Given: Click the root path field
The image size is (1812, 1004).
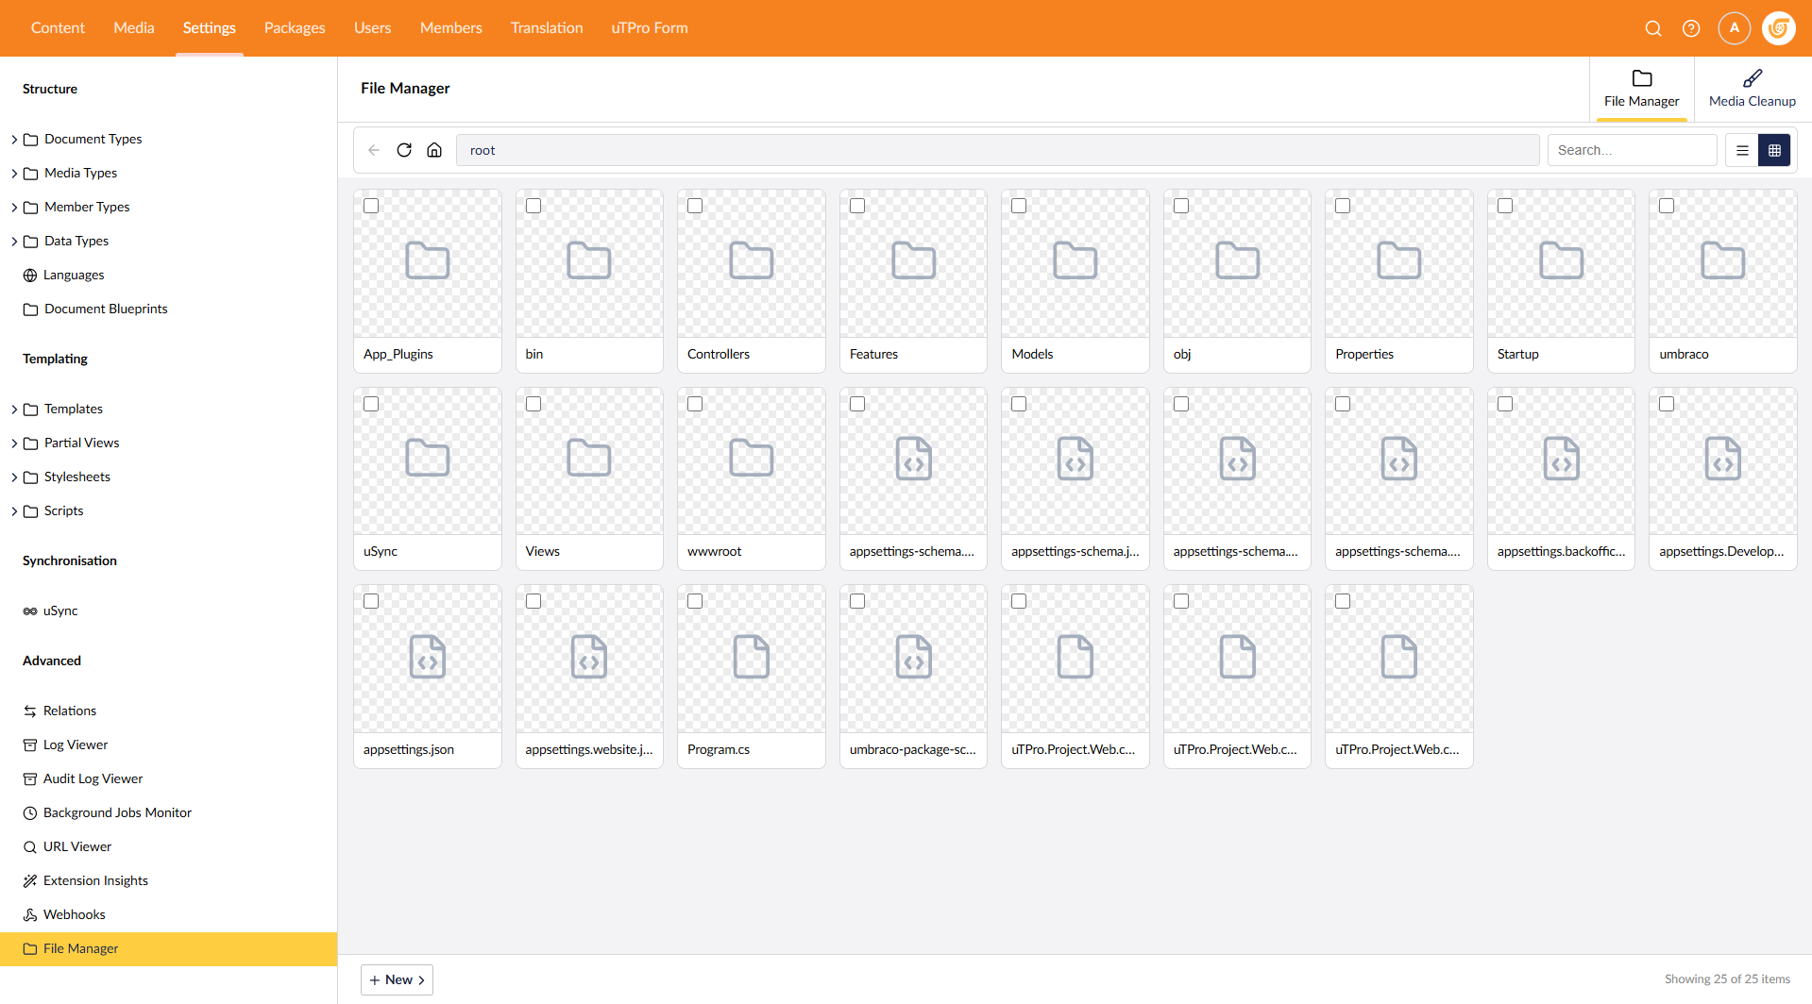Looking at the screenshot, I should [997, 150].
